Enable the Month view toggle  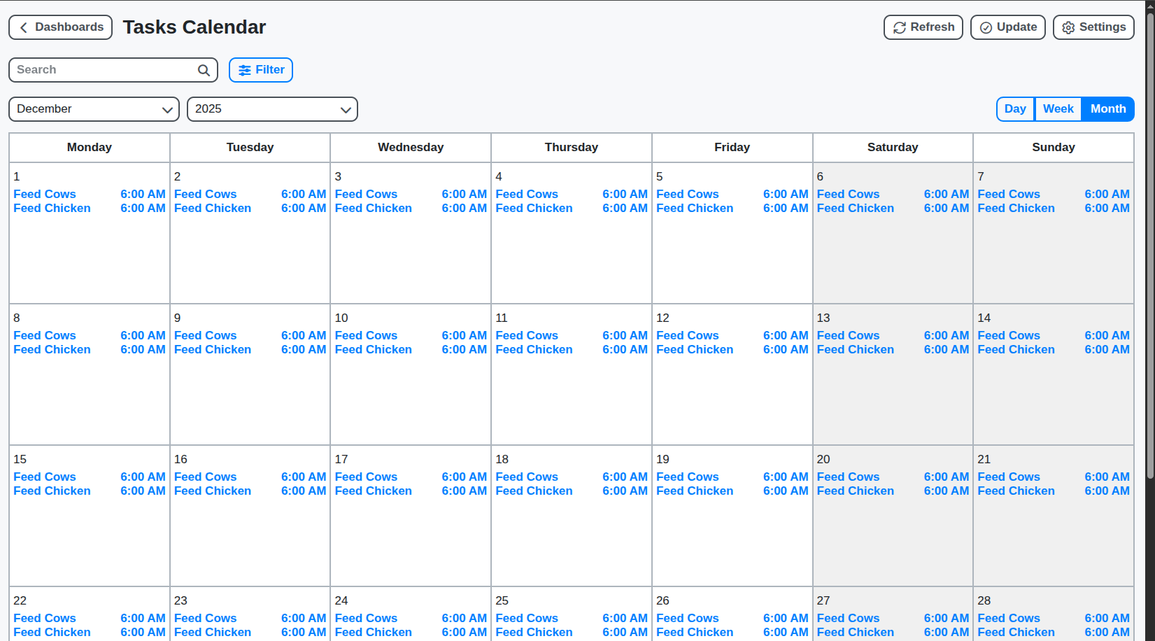click(1108, 108)
